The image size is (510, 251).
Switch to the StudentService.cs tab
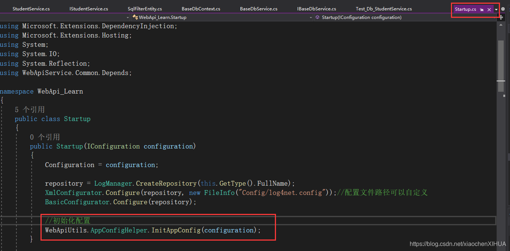(x=31, y=8)
